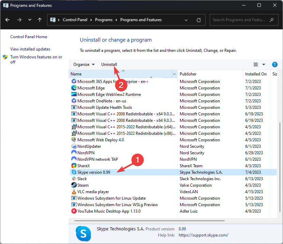283x244 pixels.
Task: Click the large Skype logo in details pane
Action: click(84, 233)
